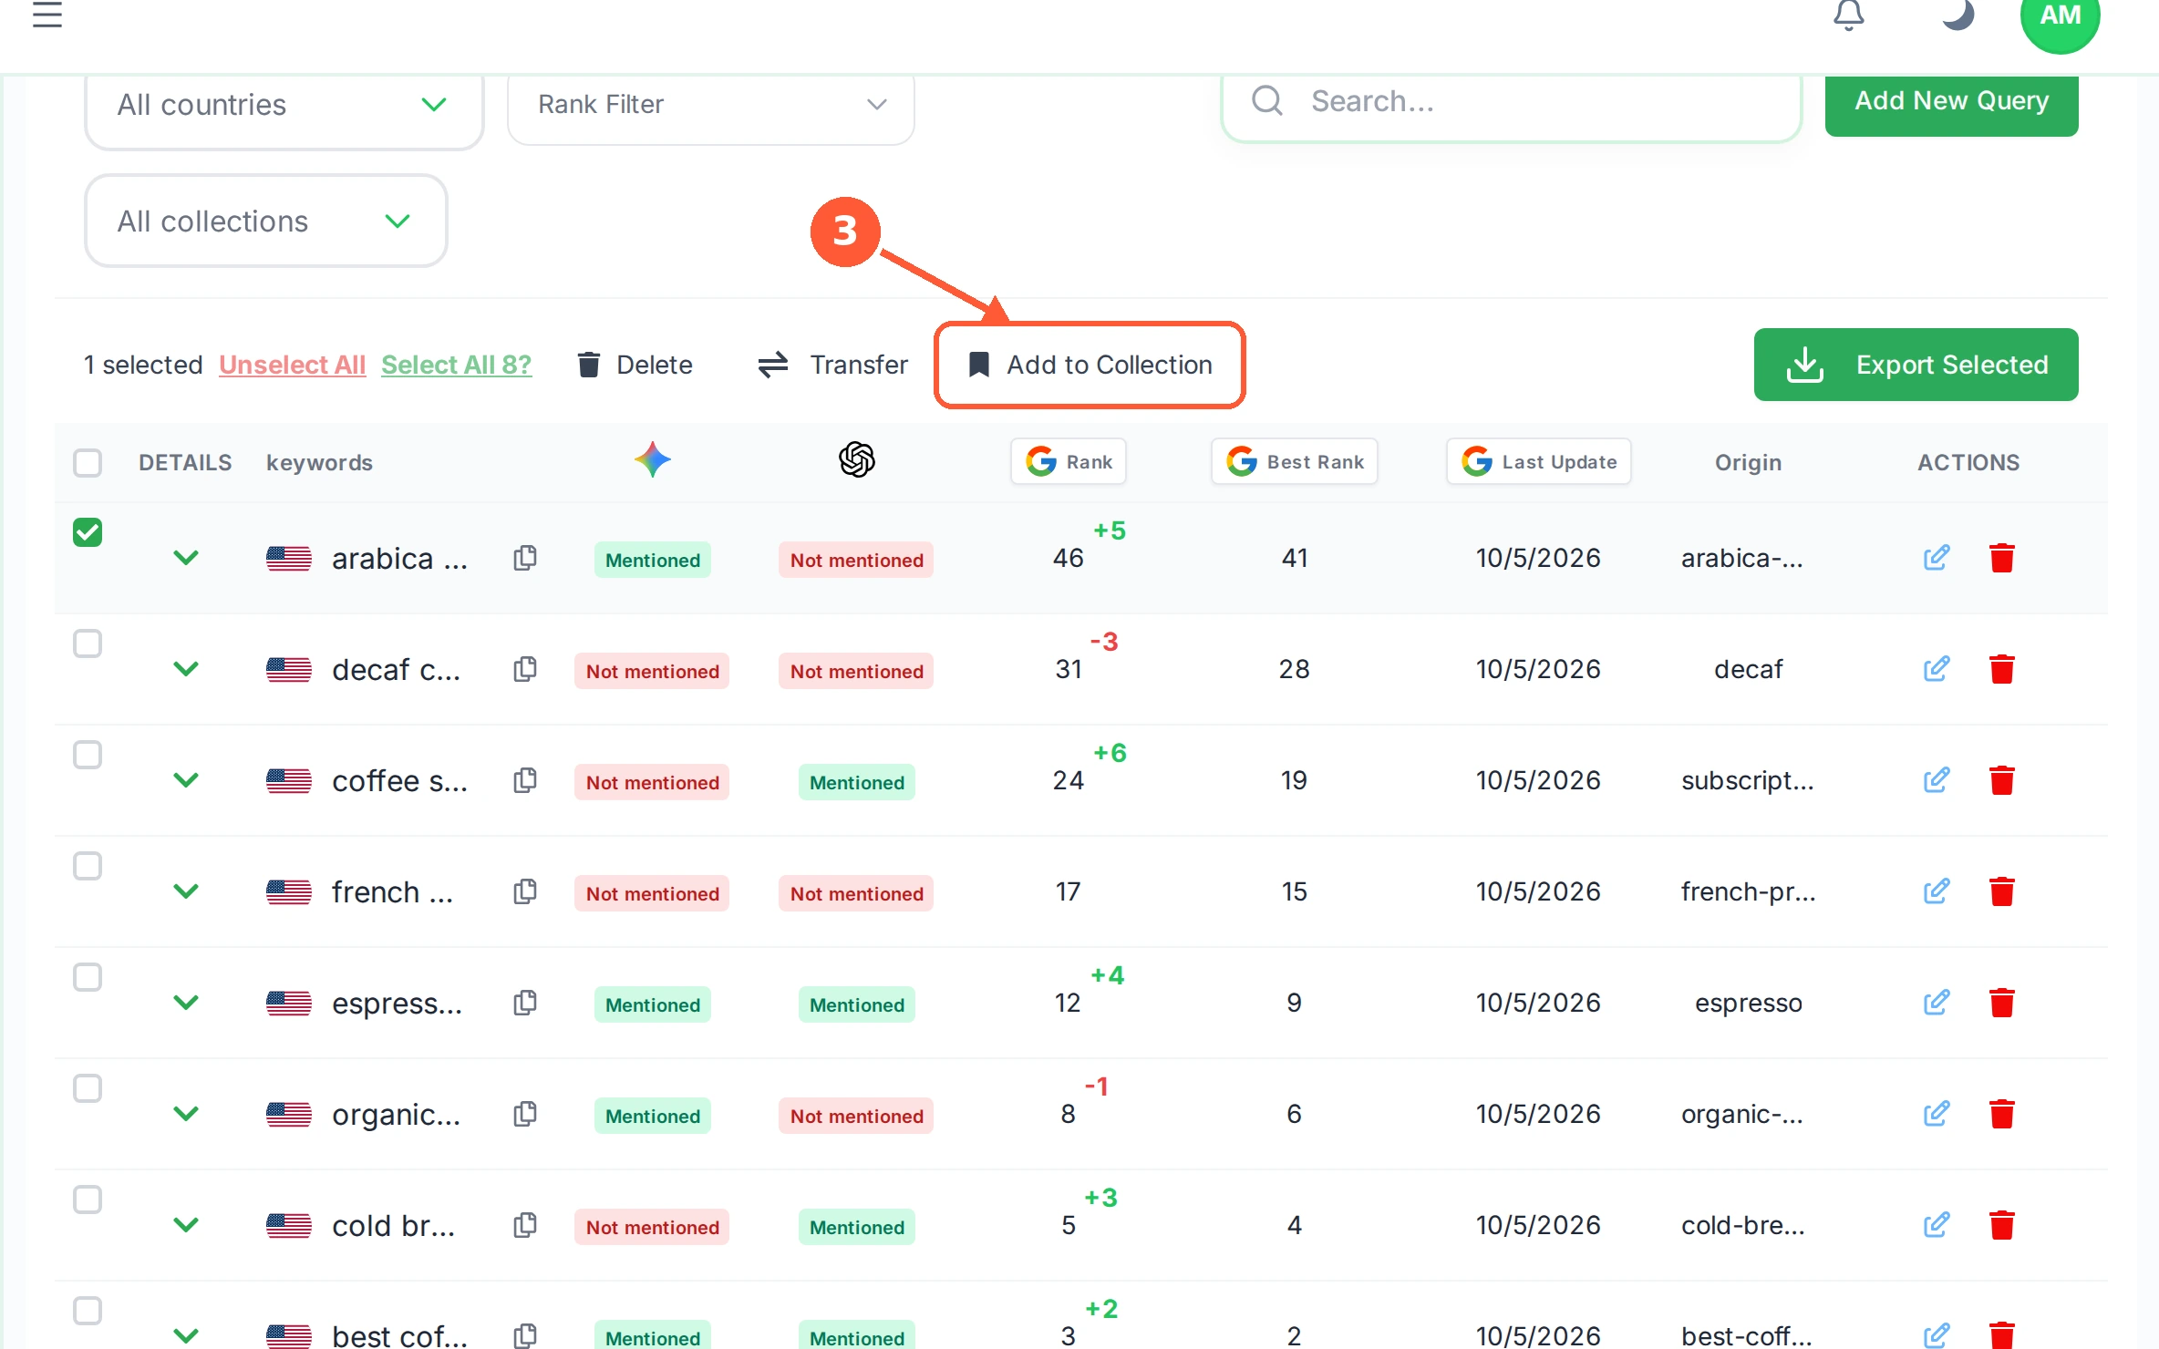This screenshot has width=2159, height=1349.
Task: Sort by Google Rank column
Action: point(1069,461)
